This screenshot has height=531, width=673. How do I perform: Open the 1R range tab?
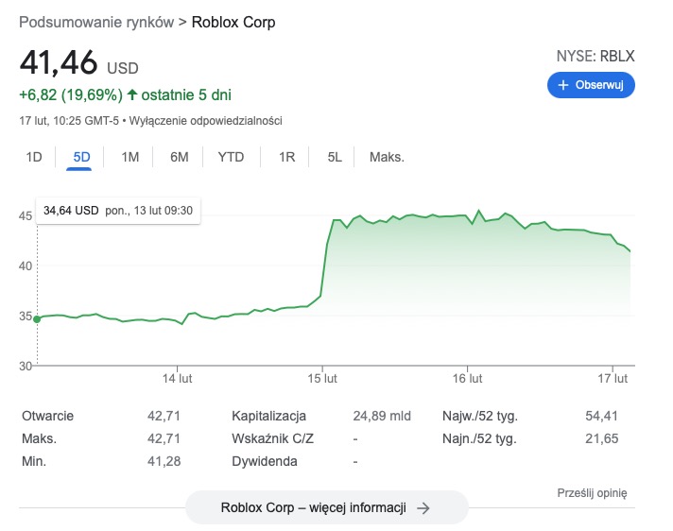[x=286, y=157]
